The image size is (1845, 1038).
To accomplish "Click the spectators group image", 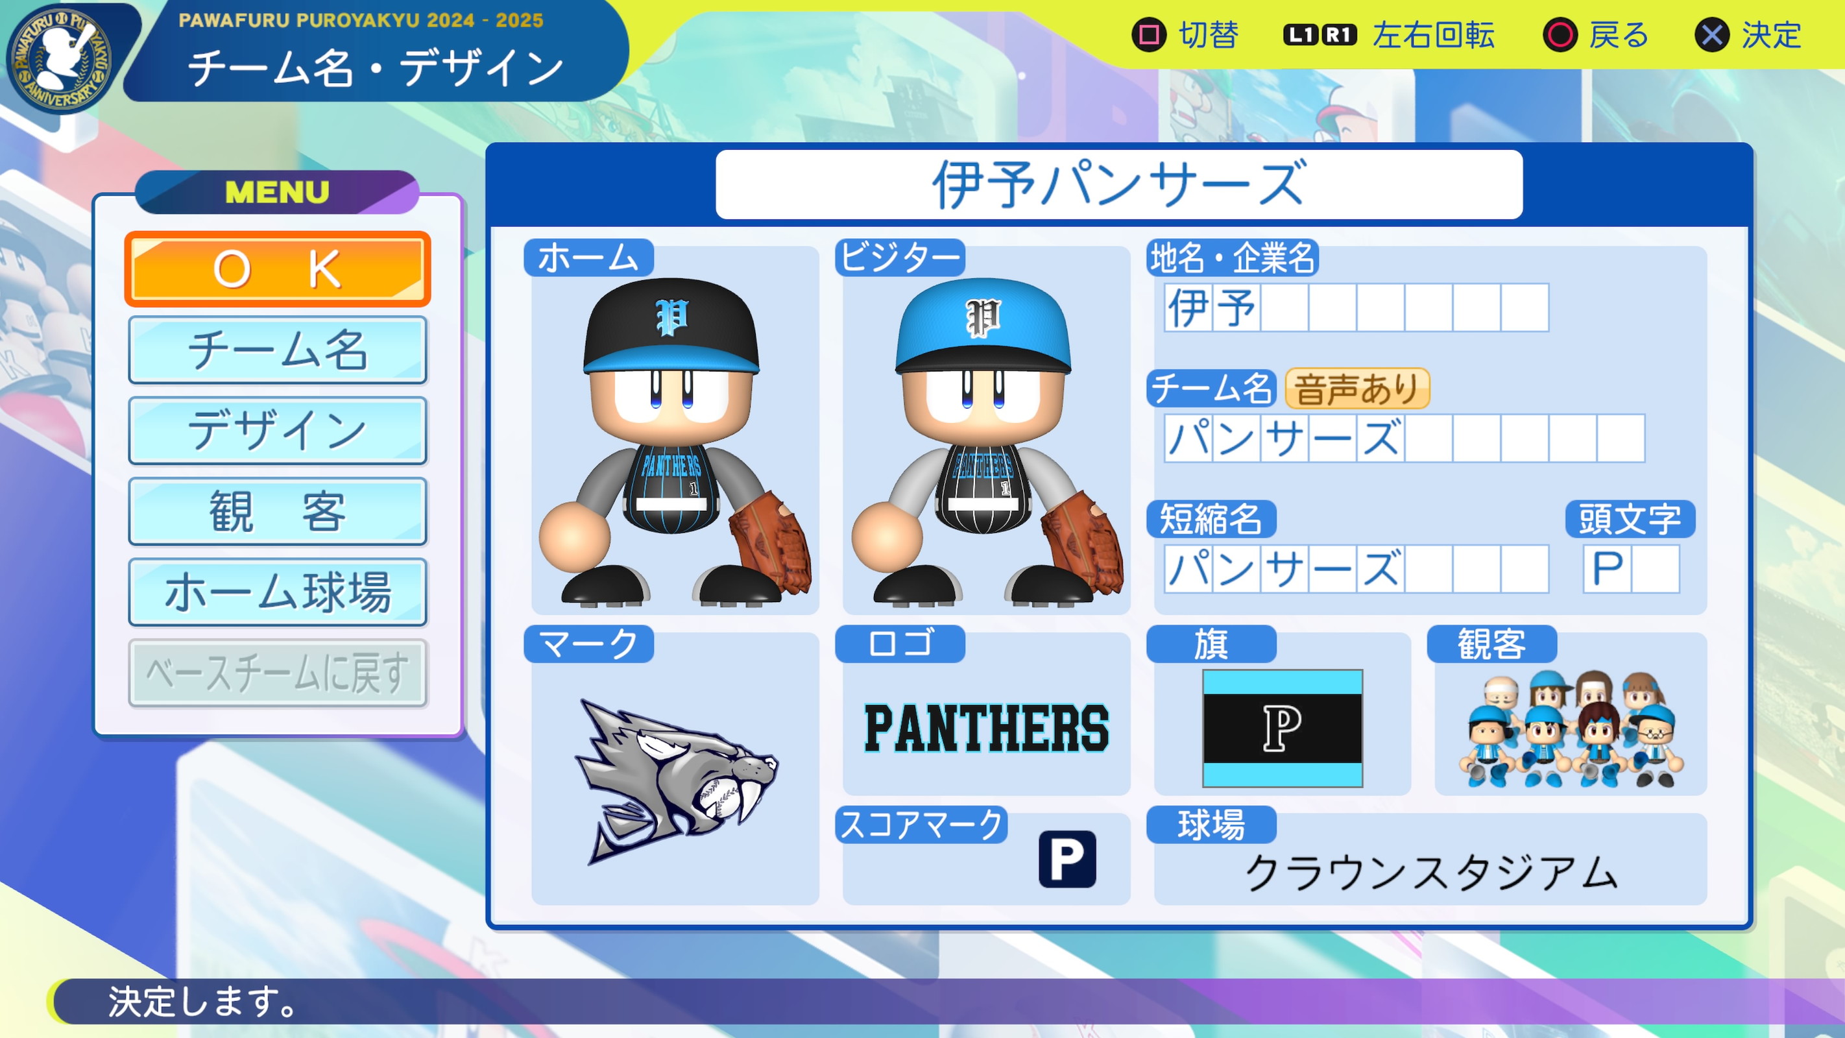I will (1571, 728).
